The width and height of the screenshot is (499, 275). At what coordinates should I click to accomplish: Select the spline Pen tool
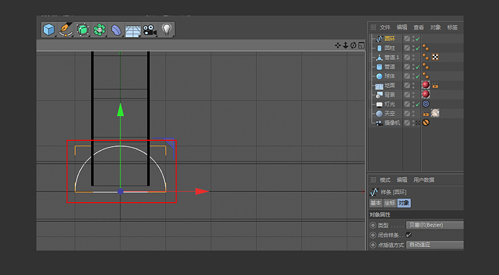click(x=65, y=29)
